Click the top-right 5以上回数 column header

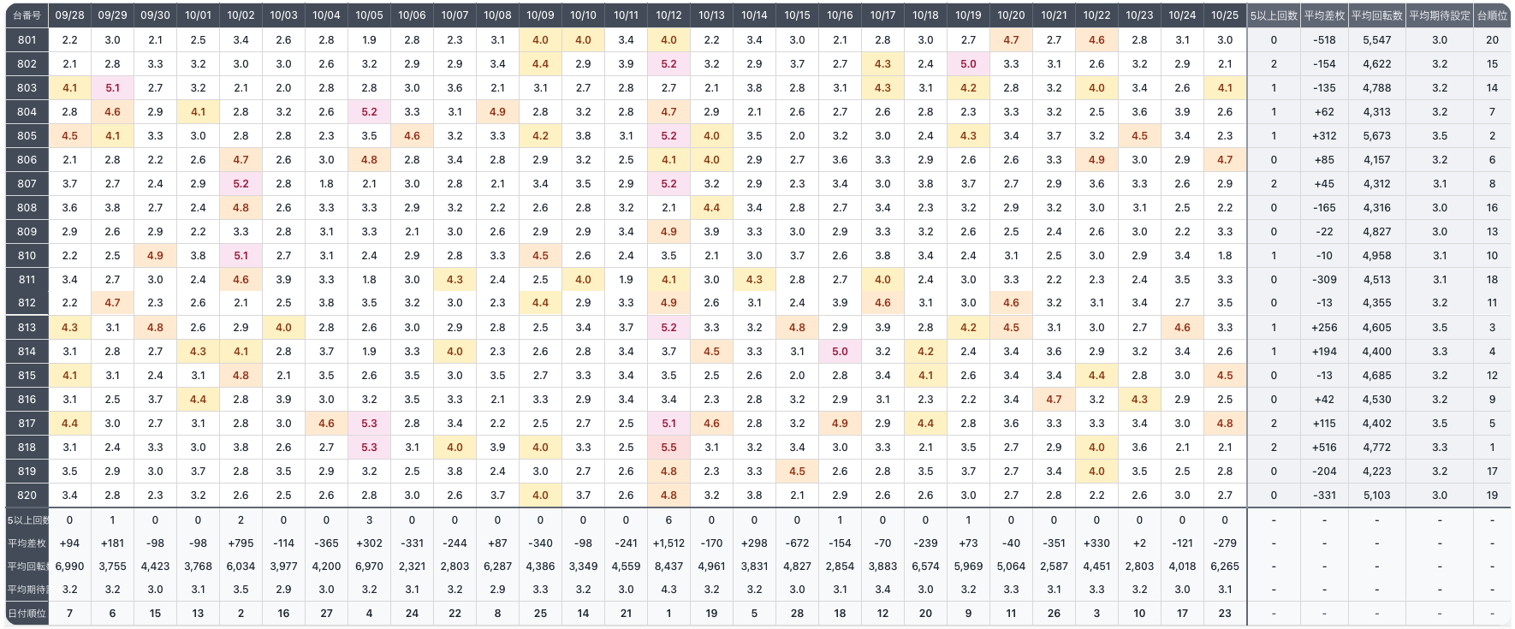(1274, 15)
